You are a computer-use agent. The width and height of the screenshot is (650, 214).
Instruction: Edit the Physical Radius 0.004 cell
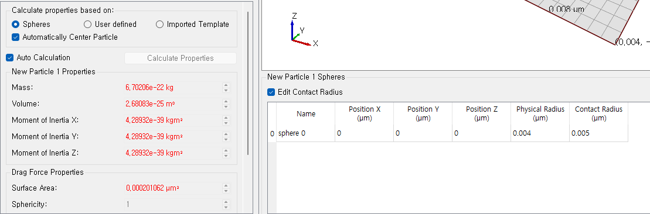click(x=540, y=134)
